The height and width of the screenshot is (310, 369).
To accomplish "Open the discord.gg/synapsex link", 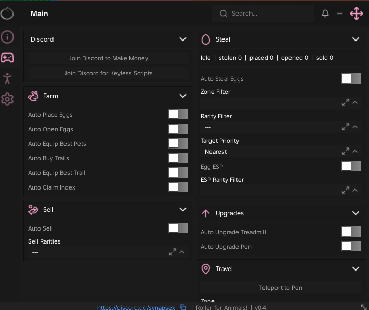I will tap(136, 307).
